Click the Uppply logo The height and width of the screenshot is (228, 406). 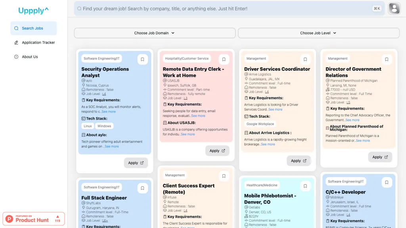click(33, 11)
